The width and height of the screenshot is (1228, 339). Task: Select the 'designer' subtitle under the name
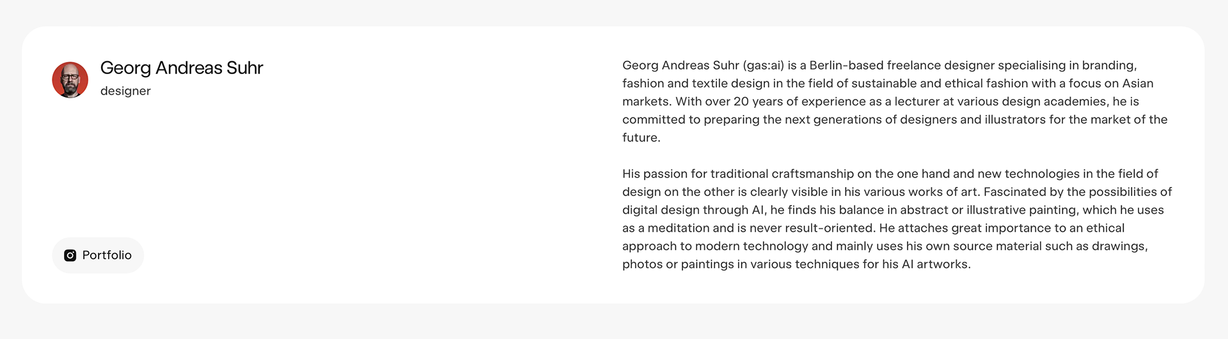tap(125, 91)
